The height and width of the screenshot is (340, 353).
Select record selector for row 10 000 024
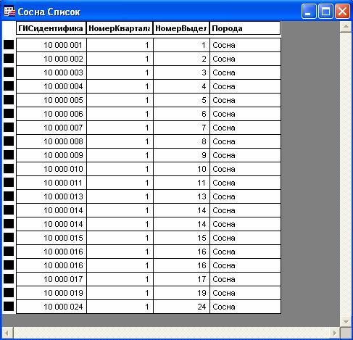tap(9, 307)
